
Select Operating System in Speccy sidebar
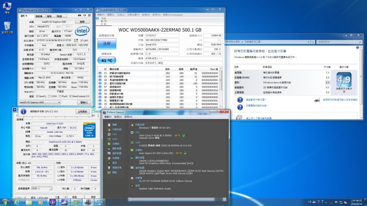[115, 129]
